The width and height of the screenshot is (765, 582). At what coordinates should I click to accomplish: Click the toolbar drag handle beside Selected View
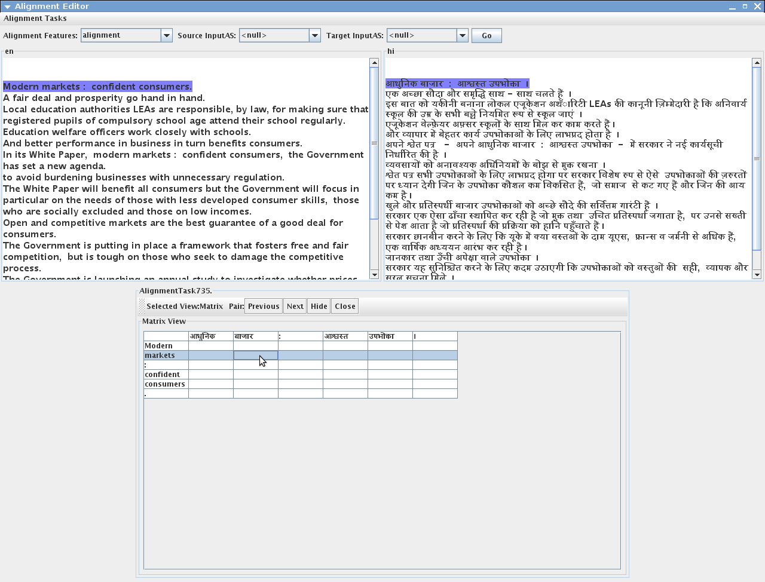142,307
